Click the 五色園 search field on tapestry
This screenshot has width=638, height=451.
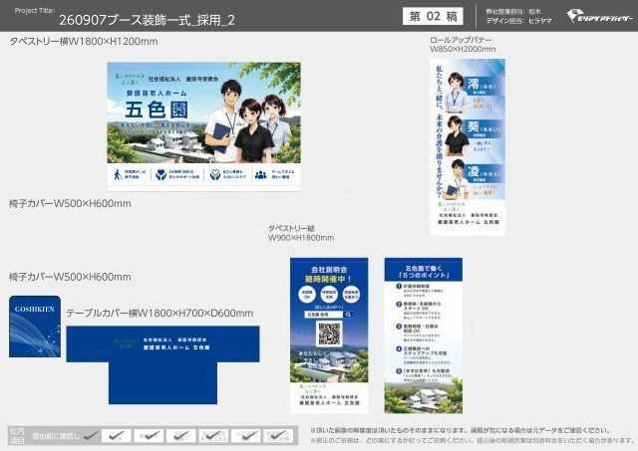coord(324,315)
